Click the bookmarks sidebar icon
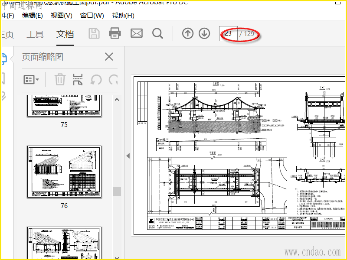Viewport: 347px width, 260px height. pos(3,78)
